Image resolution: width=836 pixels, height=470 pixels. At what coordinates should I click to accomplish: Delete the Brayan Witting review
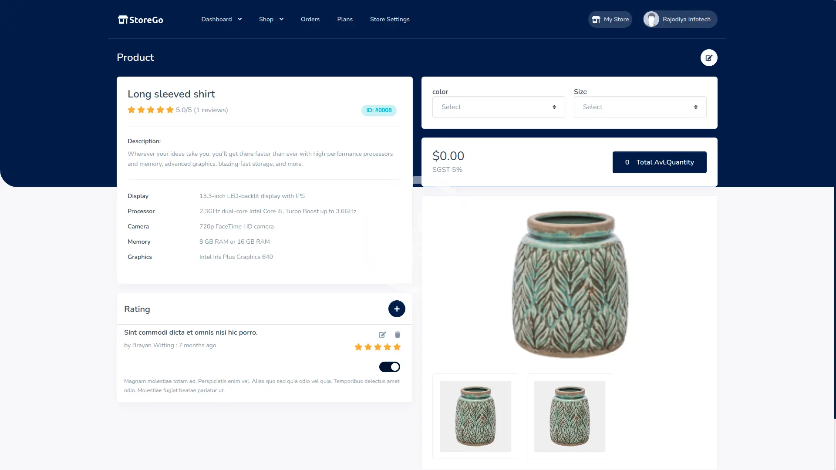(397, 335)
